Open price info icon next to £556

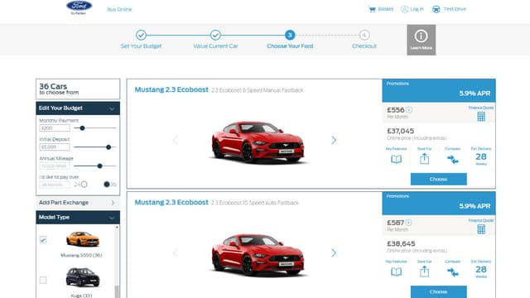coord(409,110)
